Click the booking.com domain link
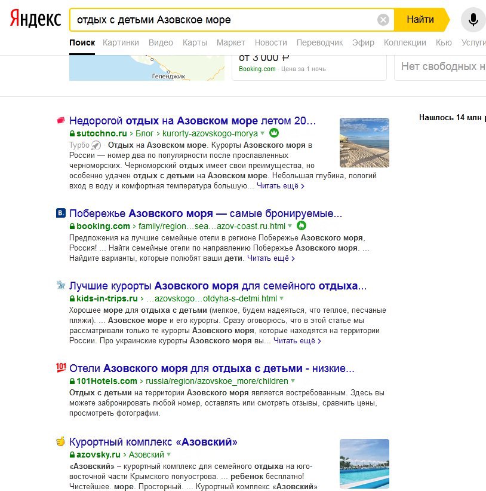Image resolution: width=486 pixels, height=491 pixels. (x=103, y=226)
